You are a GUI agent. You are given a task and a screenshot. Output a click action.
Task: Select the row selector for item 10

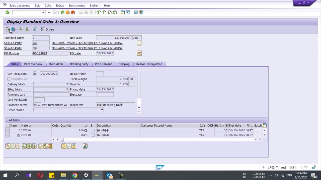8,130
